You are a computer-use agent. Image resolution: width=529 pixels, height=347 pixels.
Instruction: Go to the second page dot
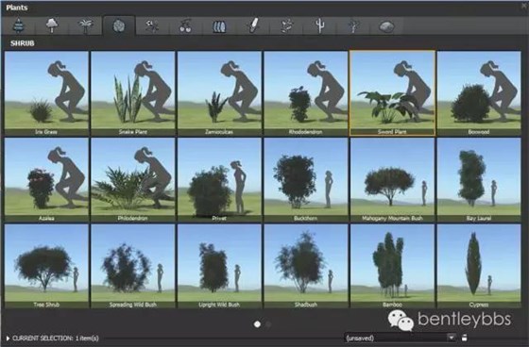[268, 324]
